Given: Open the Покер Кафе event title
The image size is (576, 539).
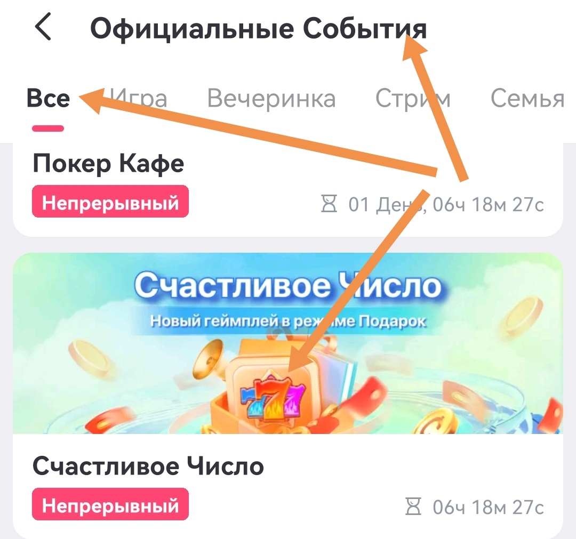Looking at the screenshot, I should point(108,164).
